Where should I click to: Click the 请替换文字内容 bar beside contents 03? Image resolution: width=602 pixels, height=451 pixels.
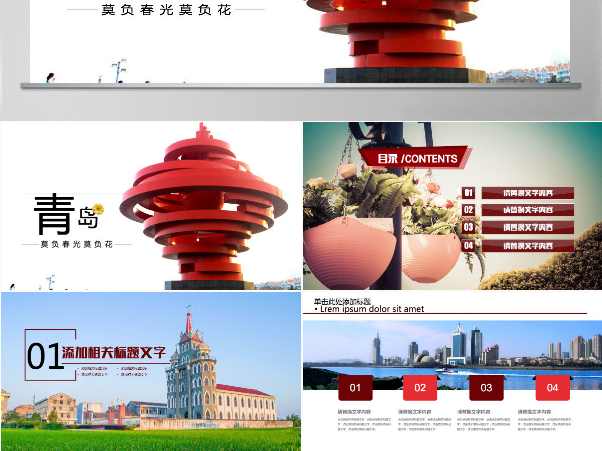[528, 228]
